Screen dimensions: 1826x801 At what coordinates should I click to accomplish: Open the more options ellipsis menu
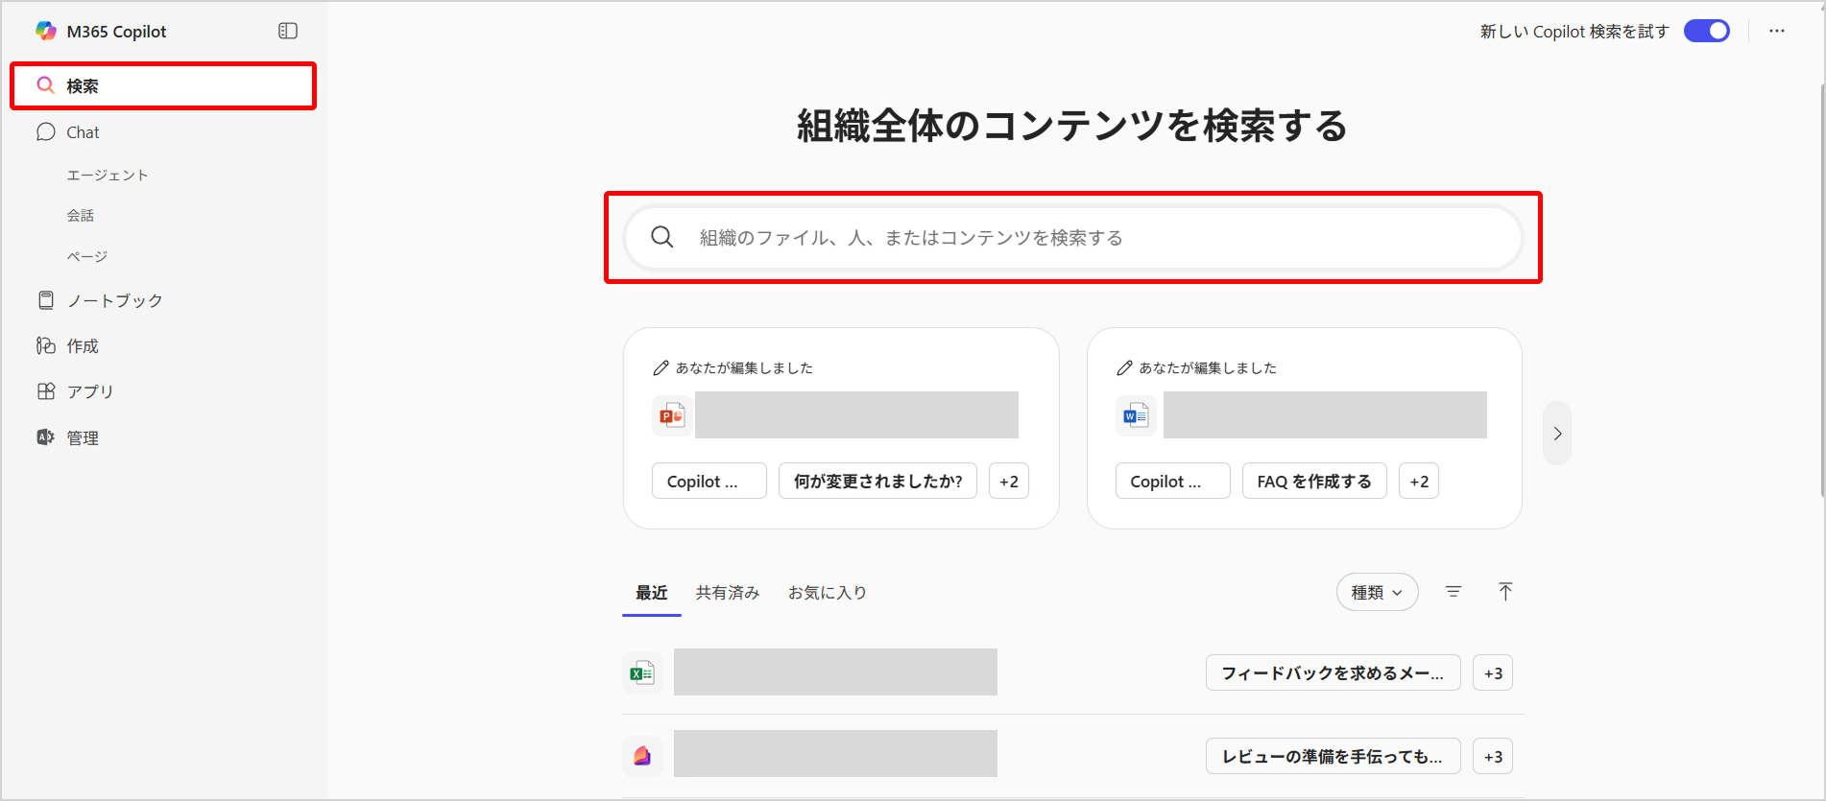click(x=1777, y=32)
